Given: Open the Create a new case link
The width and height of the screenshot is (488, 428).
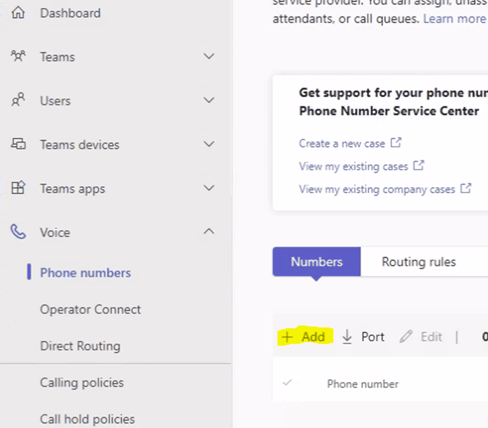Looking at the screenshot, I should (x=342, y=143).
